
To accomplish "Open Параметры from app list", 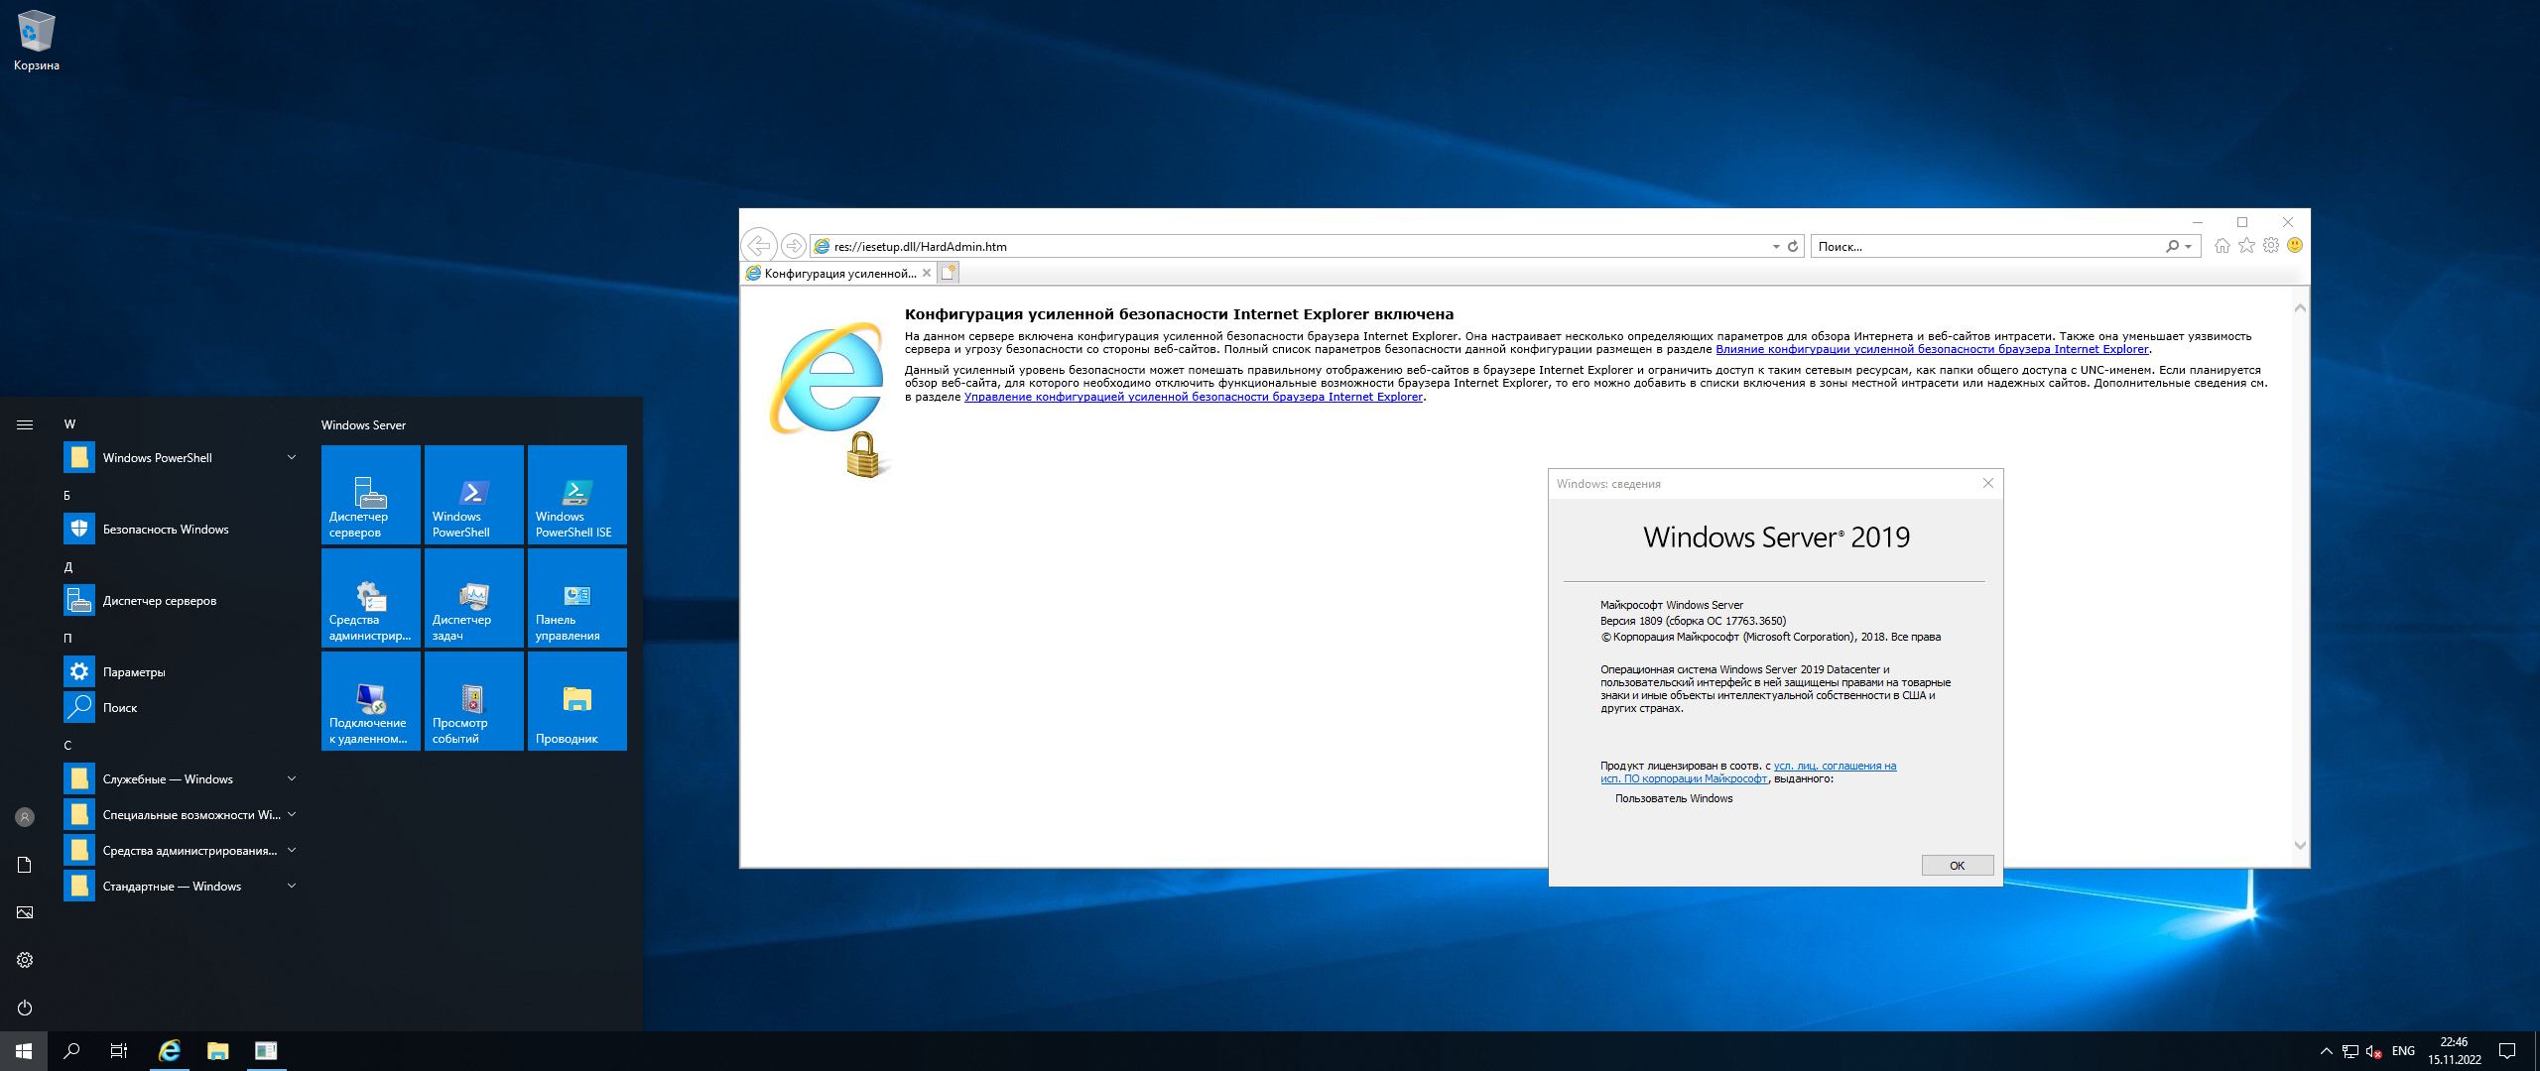I will (134, 672).
